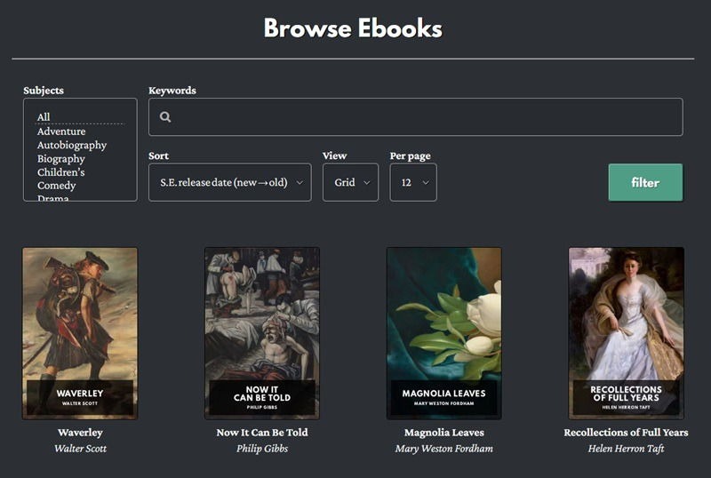711x478 pixels.
Task: Select Adventure in the Subjects list
Action: [x=61, y=131]
